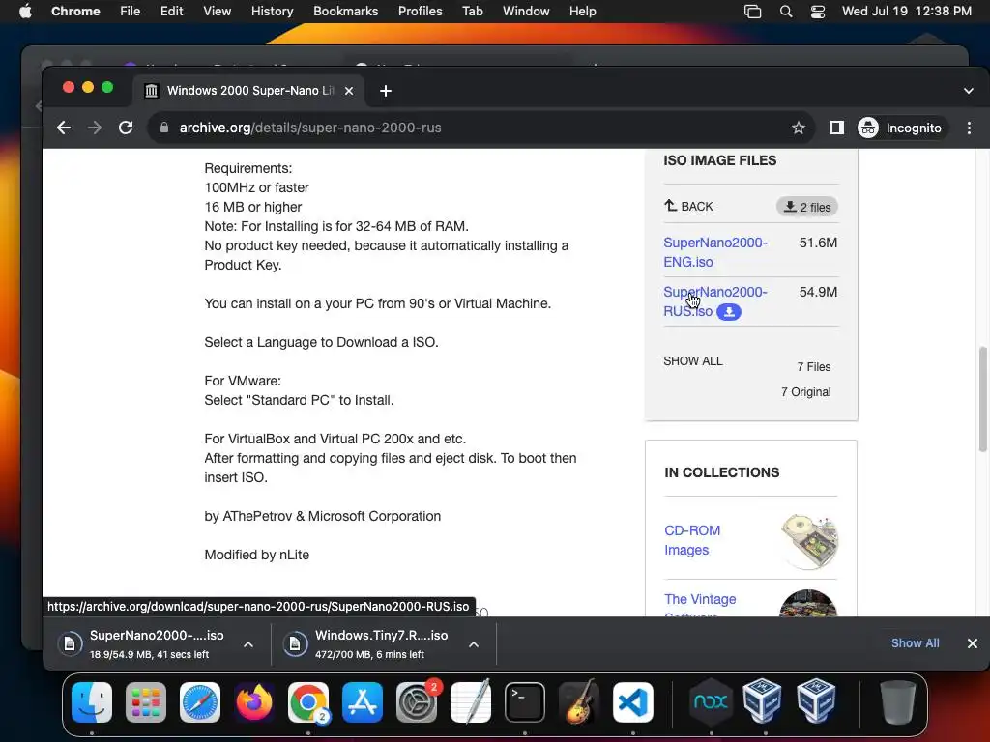Open a new tab with the plus button

385,91
